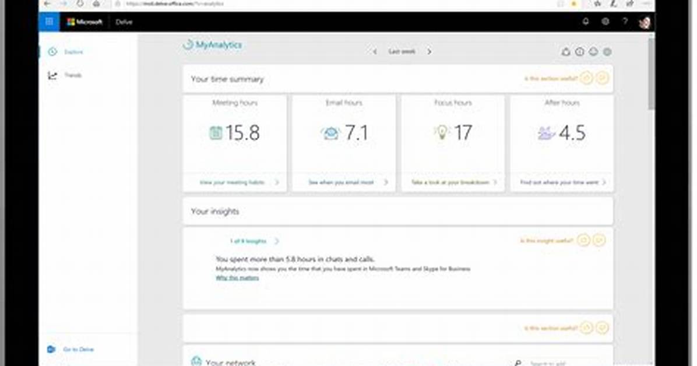Click the Focus hours card title

453,103
